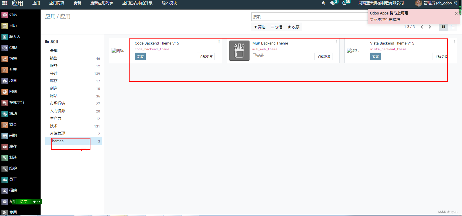Open conversations icon with badge 3
This screenshot has height=216, width=462.
coord(333,3)
